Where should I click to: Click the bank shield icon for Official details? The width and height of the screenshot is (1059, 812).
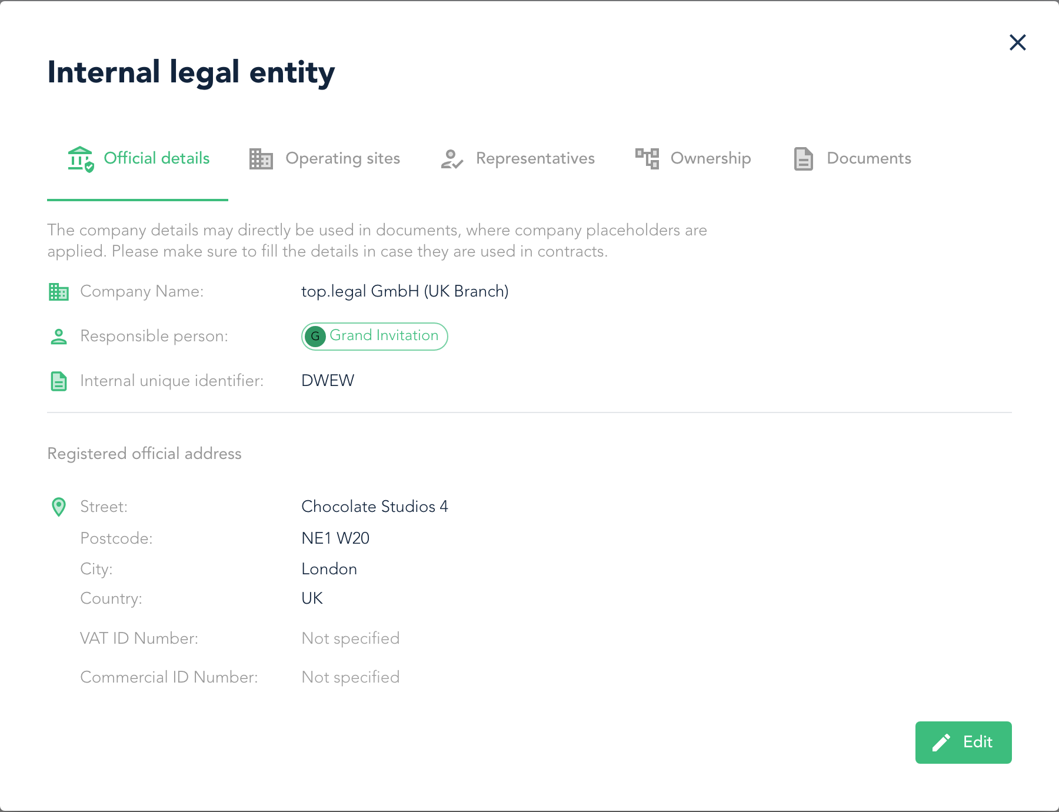point(81,159)
